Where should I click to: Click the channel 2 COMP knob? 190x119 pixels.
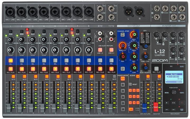[x=22, y=50]
